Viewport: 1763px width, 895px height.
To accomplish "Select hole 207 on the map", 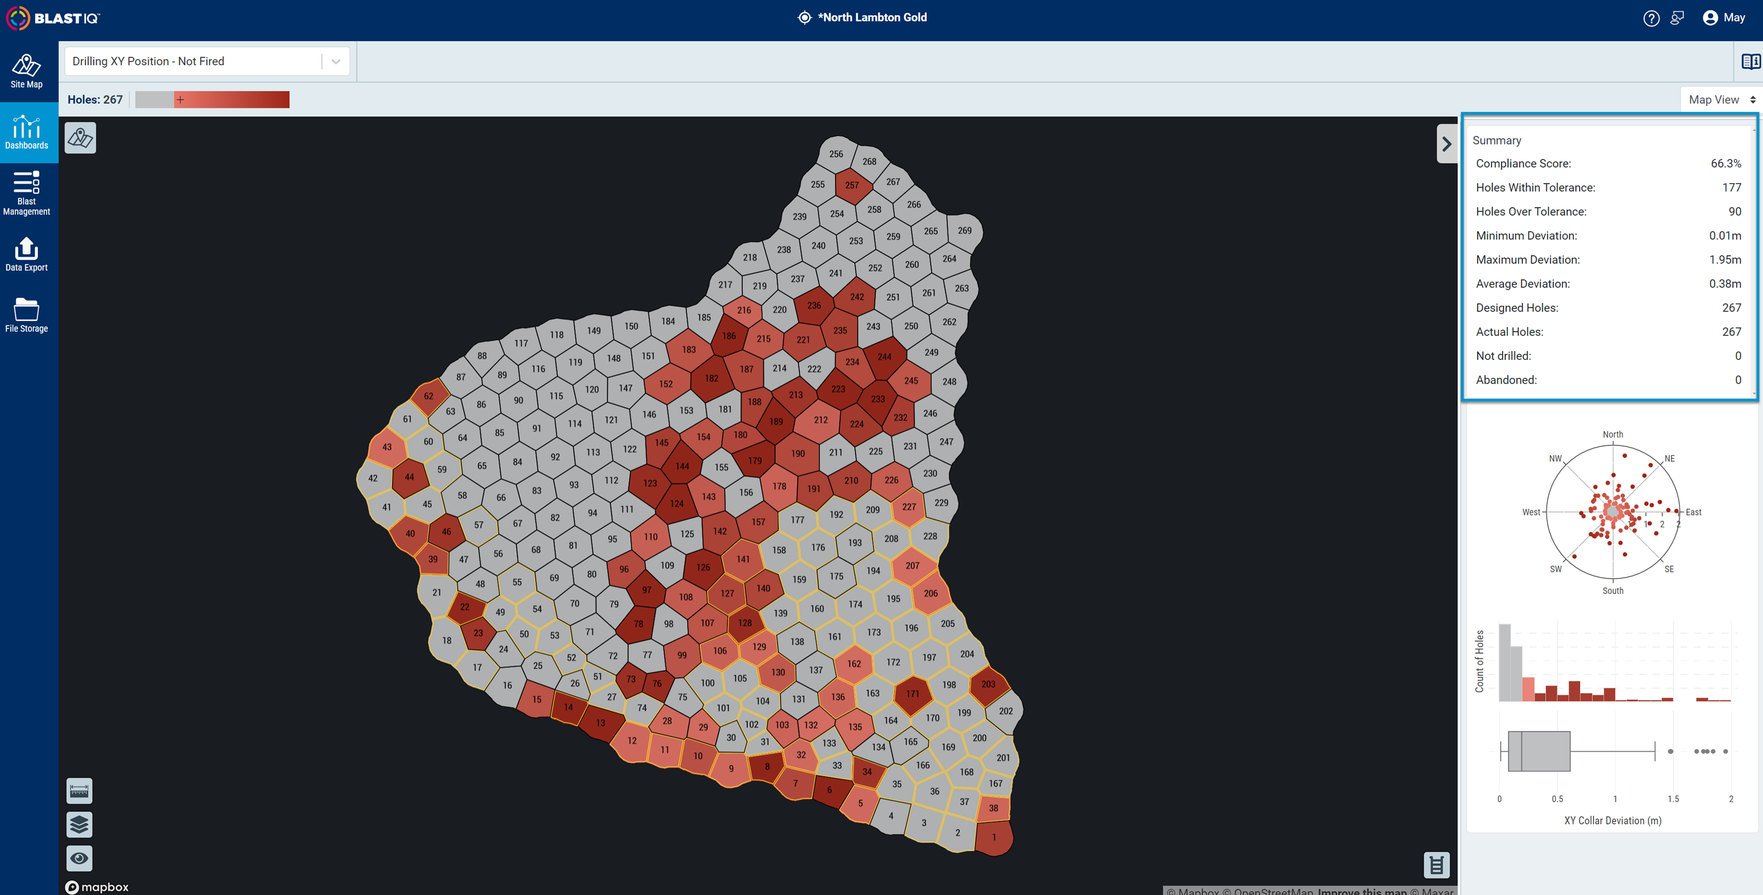I will point(912,566).
